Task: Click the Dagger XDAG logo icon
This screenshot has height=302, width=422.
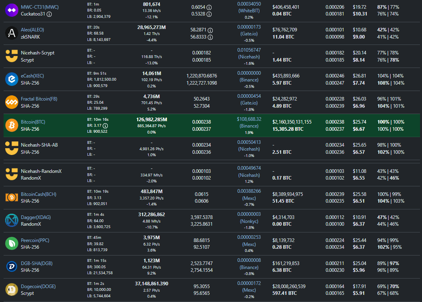Action: click(x=12, y=220)
